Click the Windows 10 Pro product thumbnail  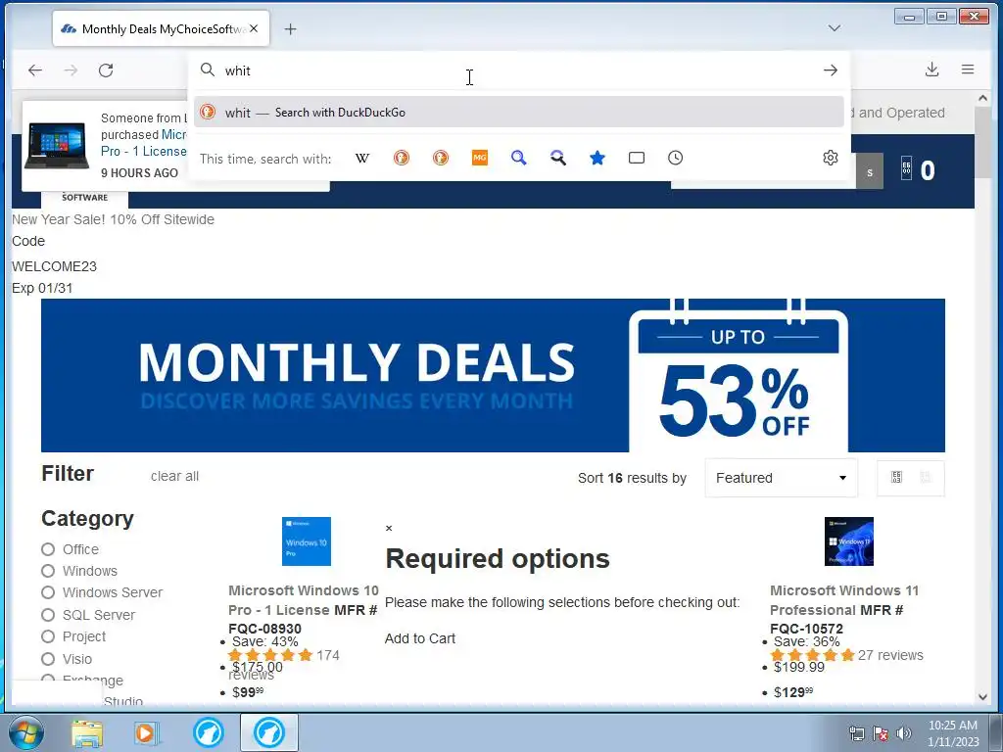307,541
